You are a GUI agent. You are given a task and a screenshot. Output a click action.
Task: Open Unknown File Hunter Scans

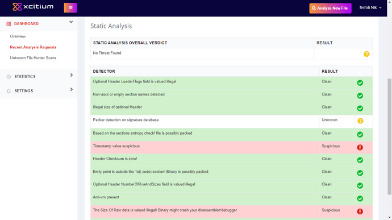pyautogui.click(x=34, y=58)
